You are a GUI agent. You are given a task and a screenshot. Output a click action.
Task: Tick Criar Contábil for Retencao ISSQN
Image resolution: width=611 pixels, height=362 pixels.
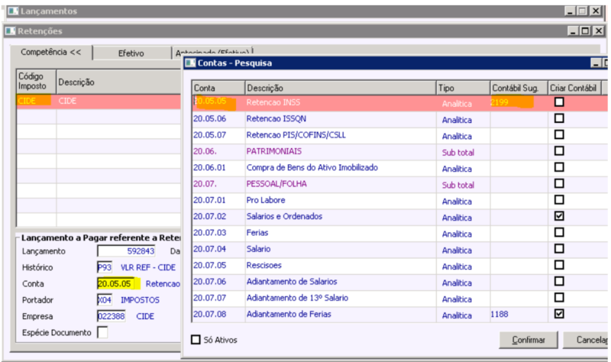[x=559, y=118]
